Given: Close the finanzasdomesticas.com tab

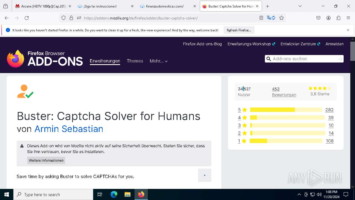Looking at the screenshot, I should pyautogui.click(x=194, y=6).
